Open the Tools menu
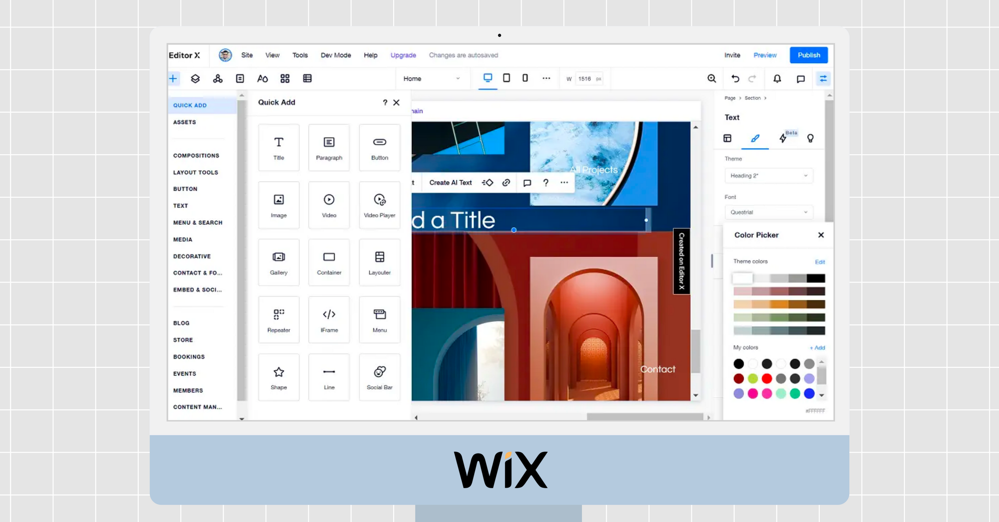Viewport: 999px width, 522px height. coord(300,55)
